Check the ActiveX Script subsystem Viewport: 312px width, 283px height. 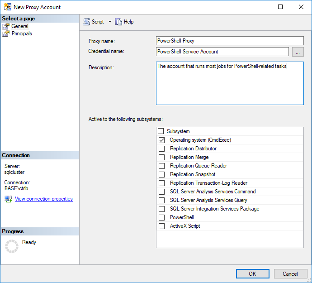pyautogui.click(x=161, y=226)
